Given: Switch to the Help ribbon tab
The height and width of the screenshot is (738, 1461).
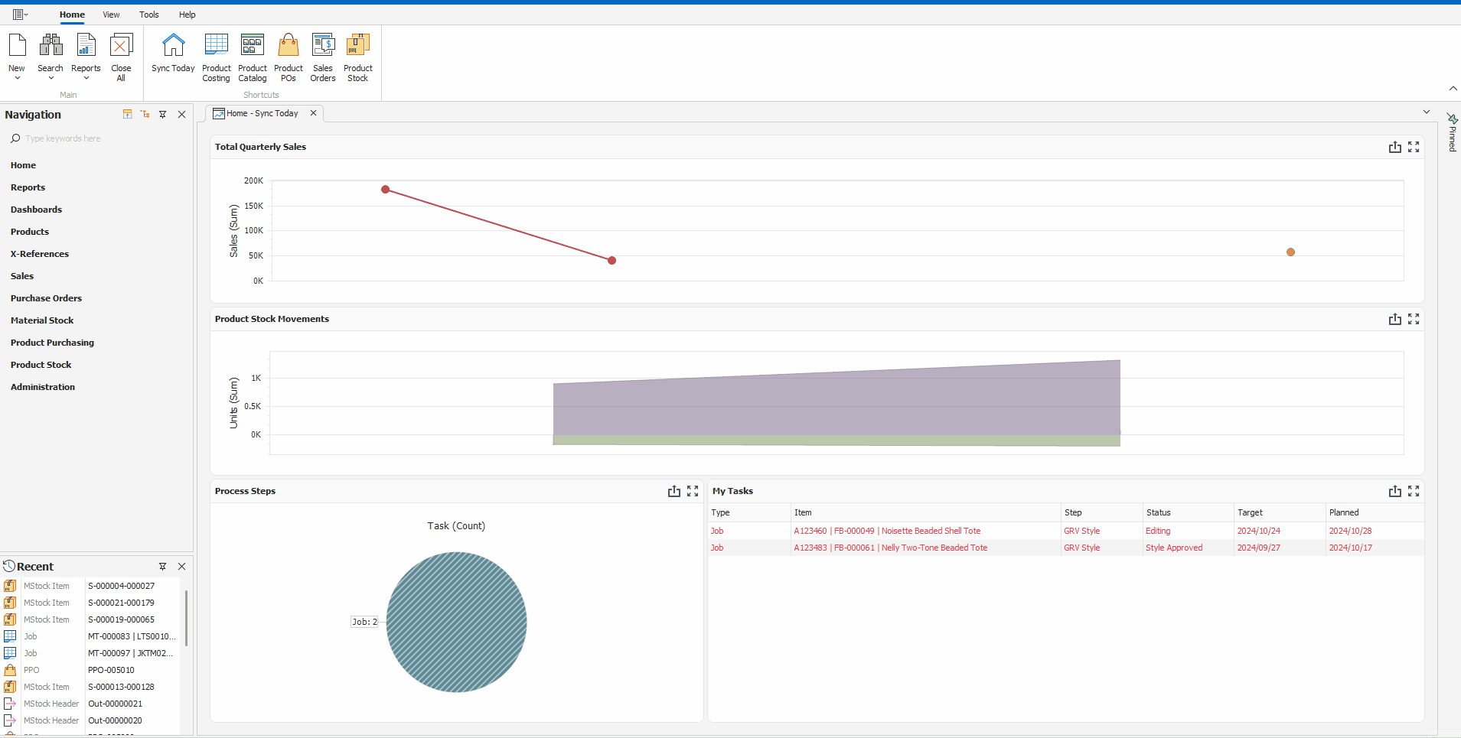Looking at the screenshot, I should (x=188, y=15).
